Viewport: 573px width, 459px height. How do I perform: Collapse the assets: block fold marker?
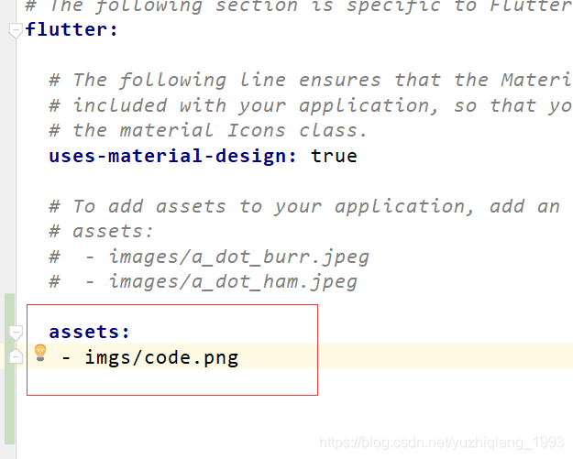(16, 333)
